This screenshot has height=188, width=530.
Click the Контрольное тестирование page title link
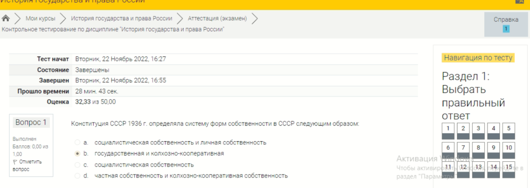[x=113, y=29]
